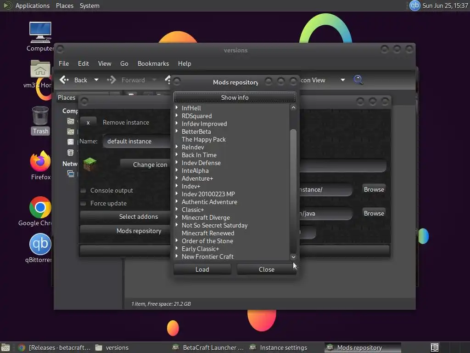Open the Icon View mode dropdown
Screen dimensions: 470x353
(342, 80)
